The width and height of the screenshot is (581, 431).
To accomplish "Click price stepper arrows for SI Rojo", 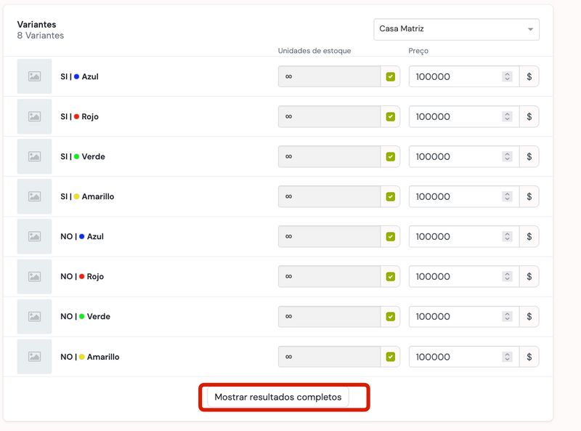I will coord(507,116).
